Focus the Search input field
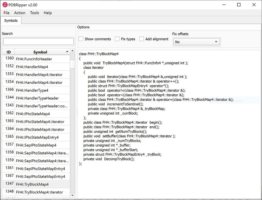Image resolution: width=262 pixels, height=200 pixels. coord(39,41)
